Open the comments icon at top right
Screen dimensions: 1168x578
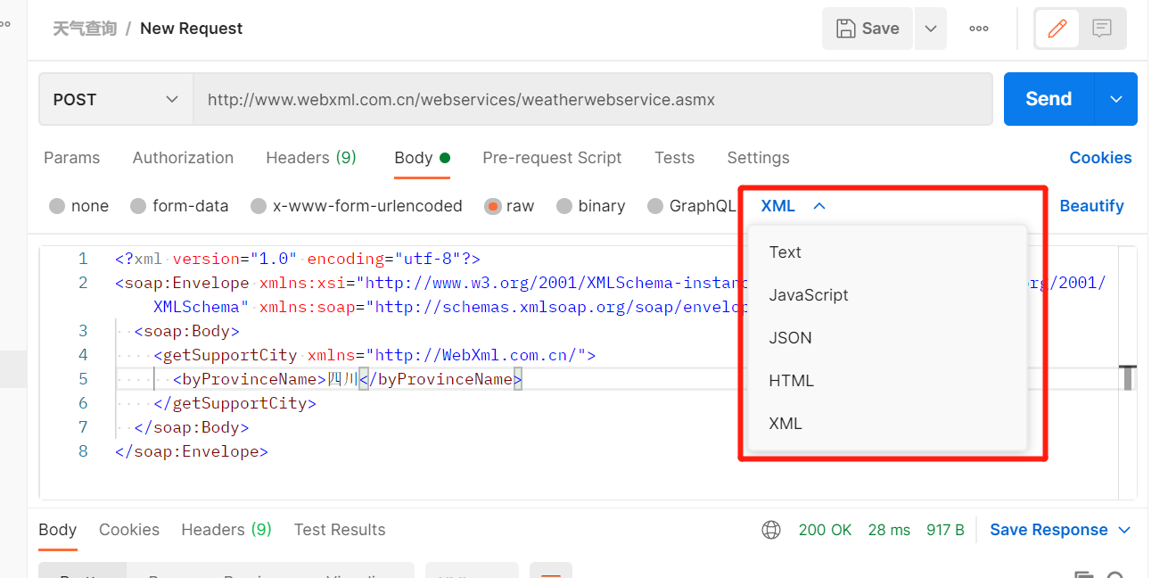(1102, 29)
